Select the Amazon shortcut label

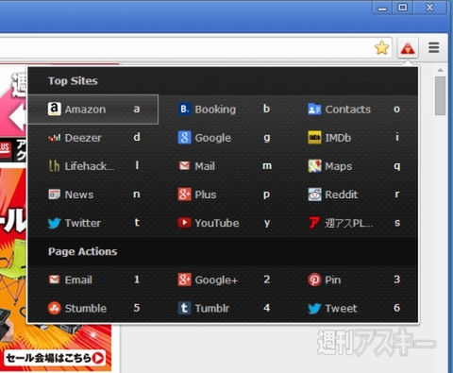tap(85, 110)
